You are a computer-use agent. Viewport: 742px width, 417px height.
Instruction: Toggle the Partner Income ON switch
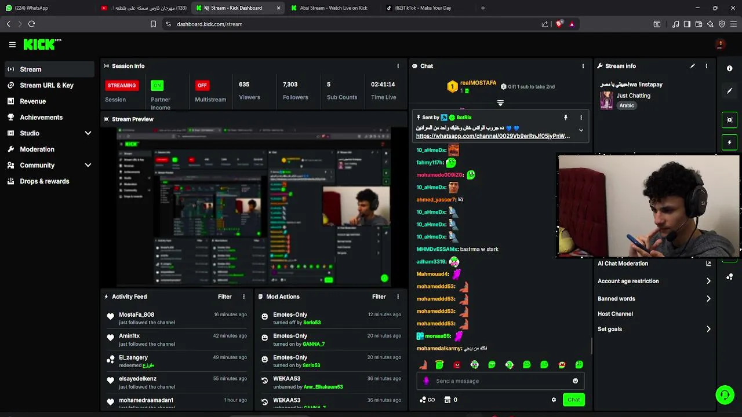[157, 85]
